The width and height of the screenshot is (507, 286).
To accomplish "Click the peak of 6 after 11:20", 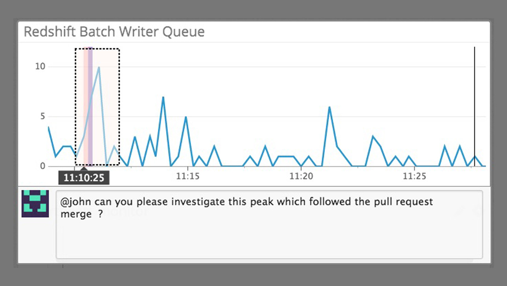I will click(x=329, y=107).
